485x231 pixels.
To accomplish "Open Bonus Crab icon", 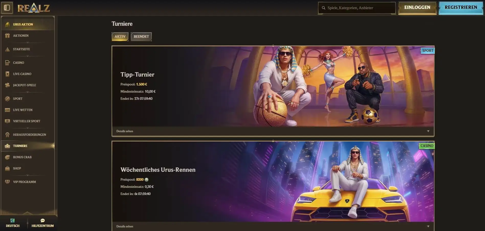I will [7, 157].
